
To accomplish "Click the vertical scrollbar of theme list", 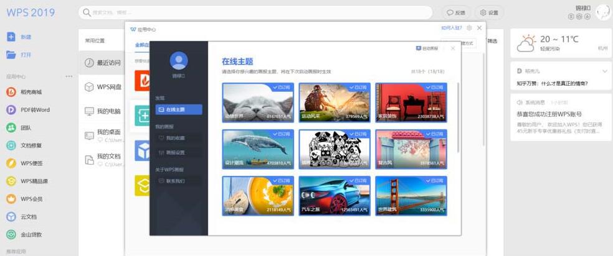I will click(458, 117).
